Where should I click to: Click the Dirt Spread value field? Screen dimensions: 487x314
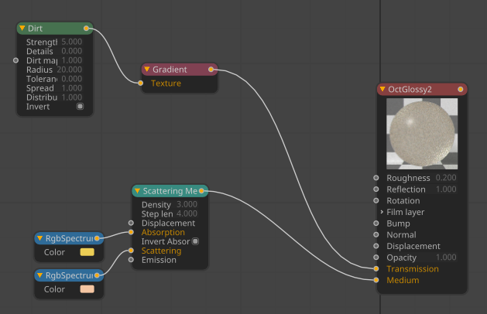(x=71, y=88)
